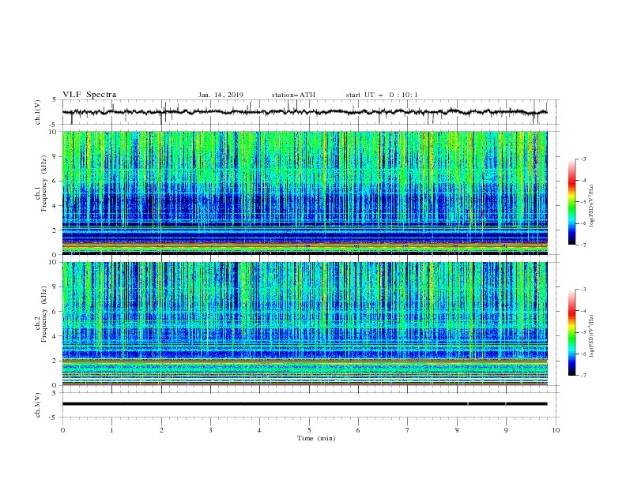Viewport: 626px width, 483px height.
Task: Click time axis tick "1"
Action: point(111,430)
